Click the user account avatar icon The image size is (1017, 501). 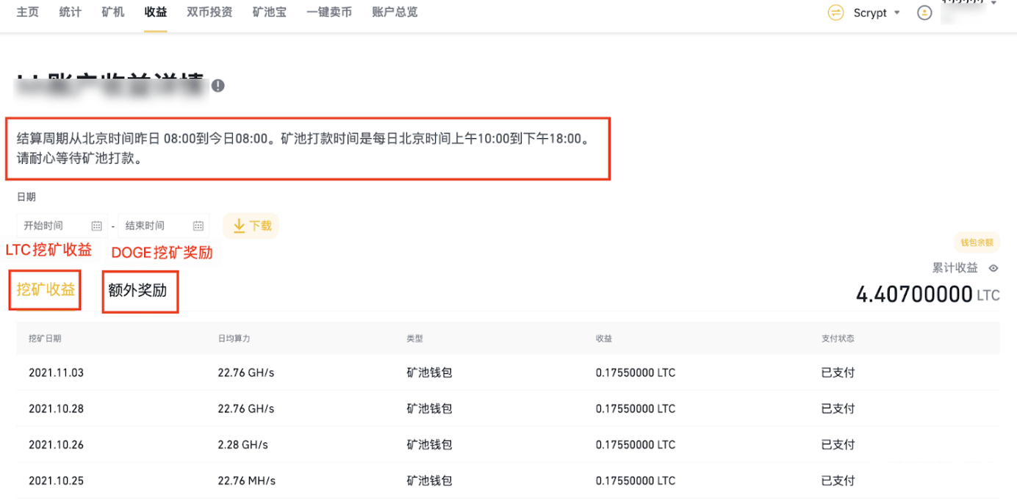[924, 13]
